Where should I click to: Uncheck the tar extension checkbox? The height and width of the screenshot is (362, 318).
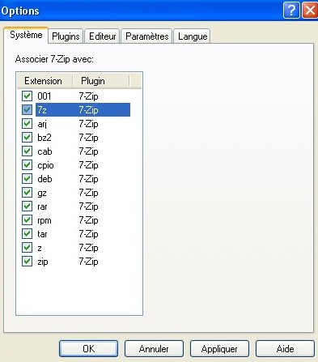pos(27,234)
